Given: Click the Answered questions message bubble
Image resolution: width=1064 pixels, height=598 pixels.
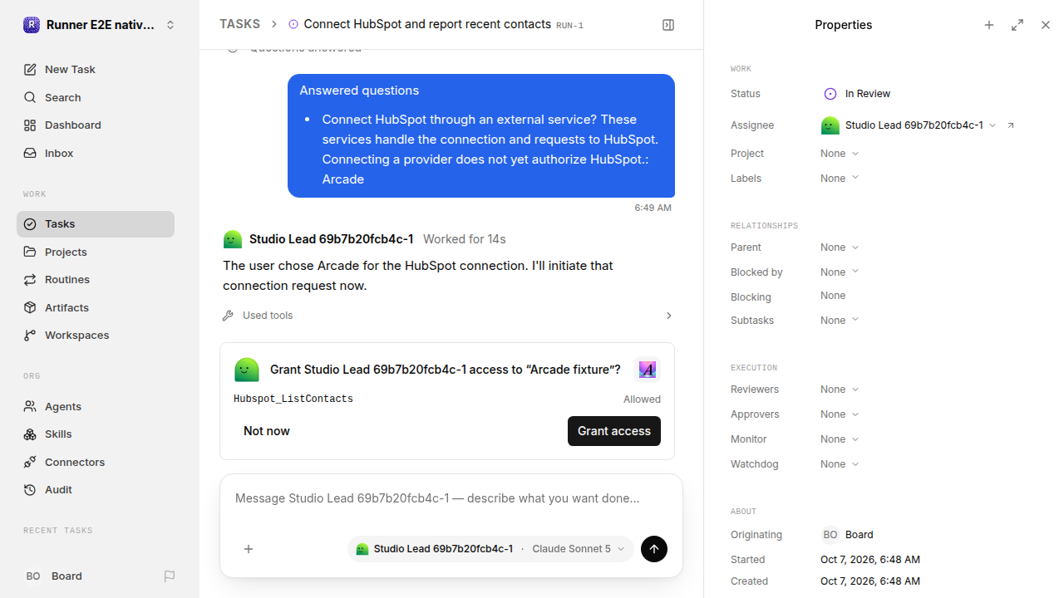Looking at the screenshot, I should coord(481,135).
